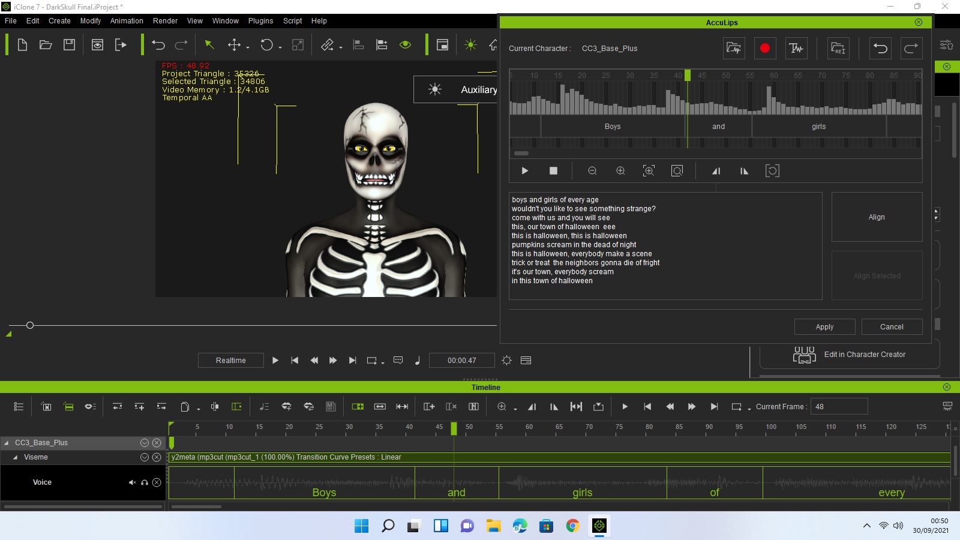Open the Create menu
Screen dimensions: 960x540
point(59,21)
